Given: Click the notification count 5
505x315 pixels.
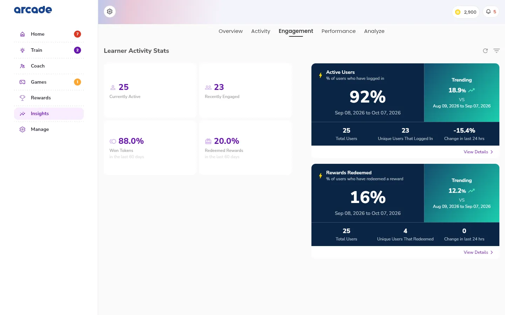Looking at the screenshot, I should [x=495, y=12].
